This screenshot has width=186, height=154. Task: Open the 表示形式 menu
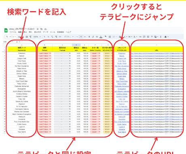tap(38, 32)
